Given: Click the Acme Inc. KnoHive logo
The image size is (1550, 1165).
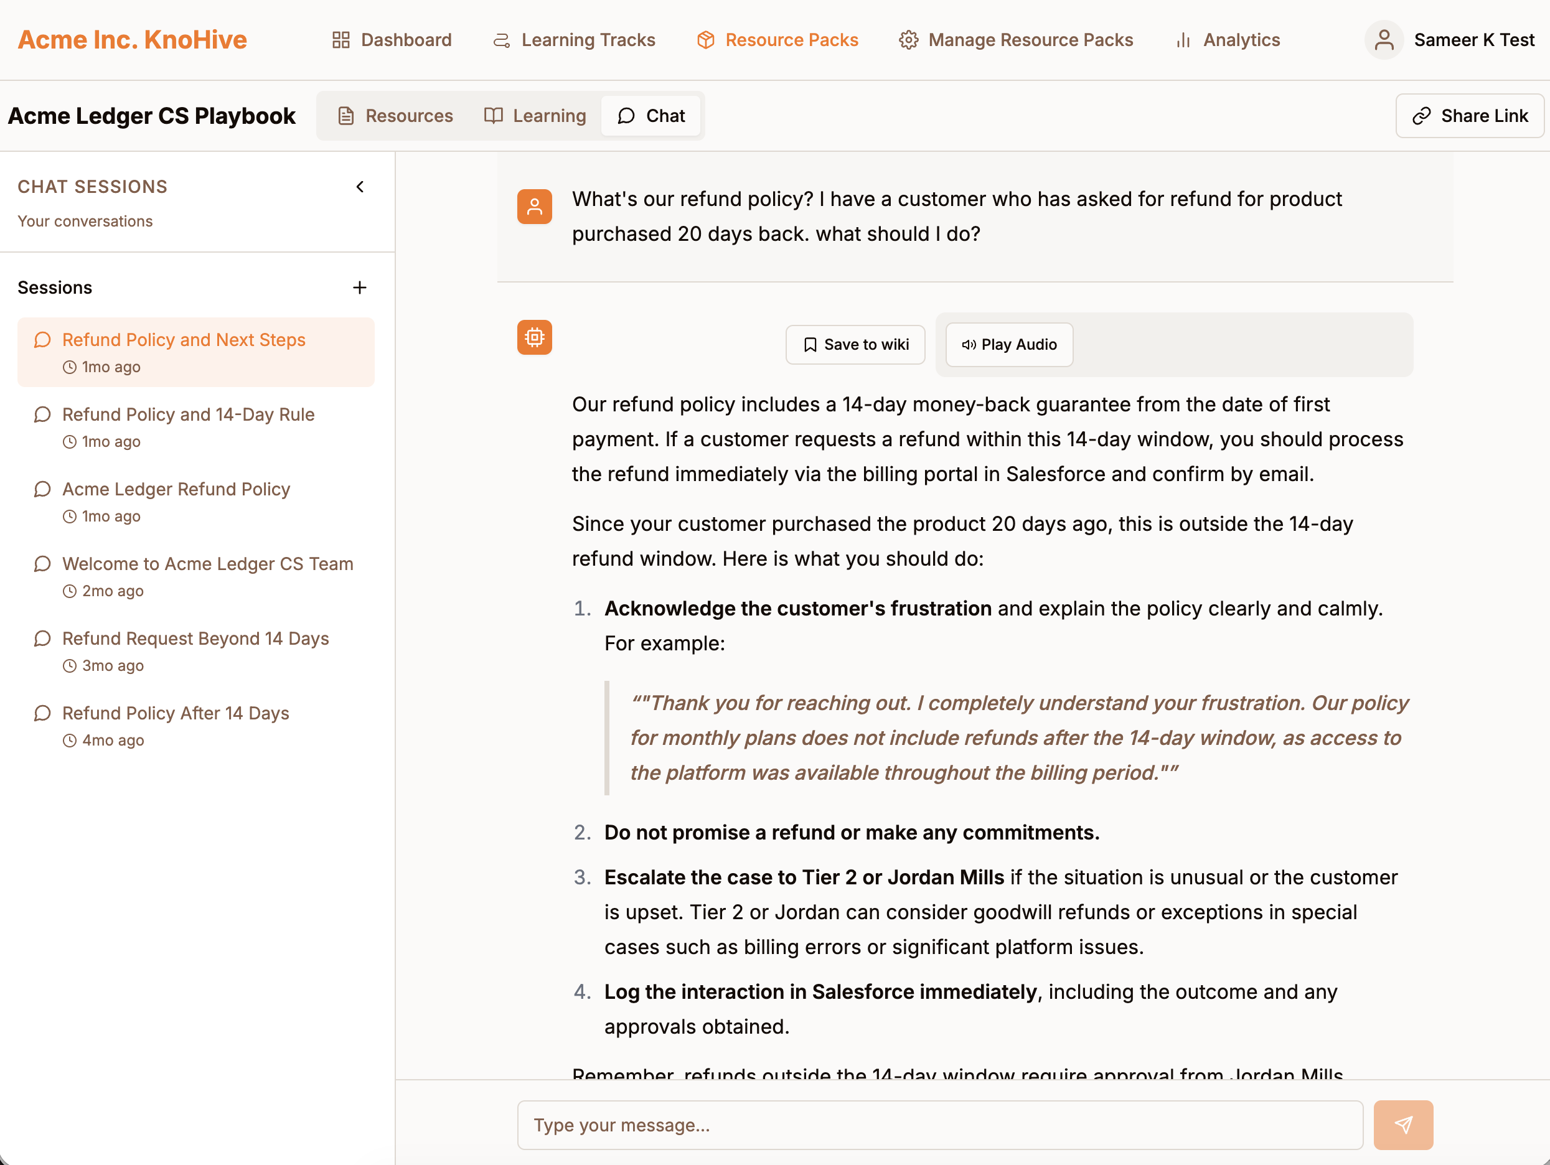Looking at the screenshot, I should [133, 40].
